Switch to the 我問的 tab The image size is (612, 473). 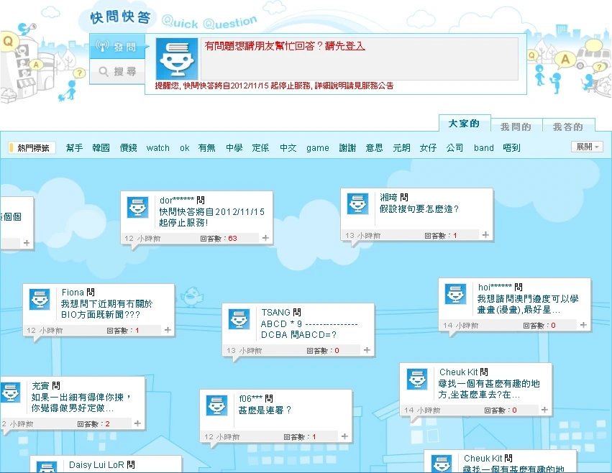click(x=516, y=127)
